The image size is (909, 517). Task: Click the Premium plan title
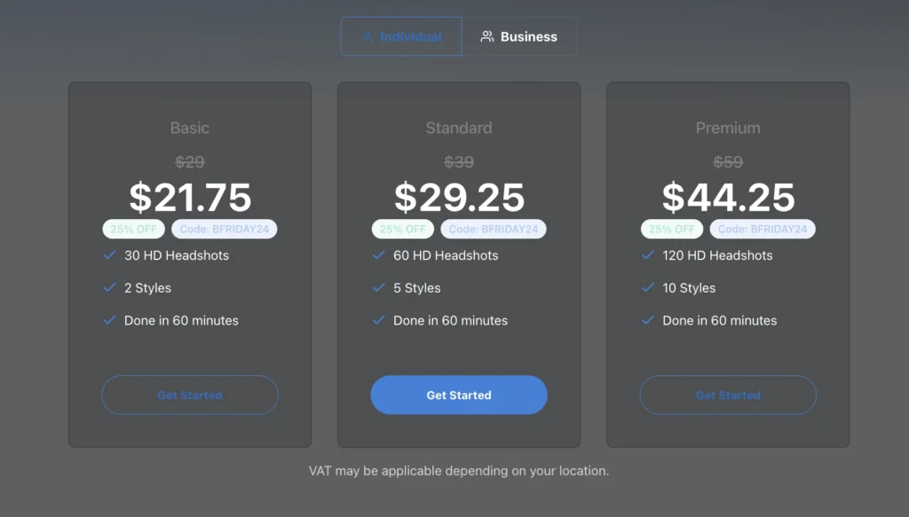[x=728, y=129]
